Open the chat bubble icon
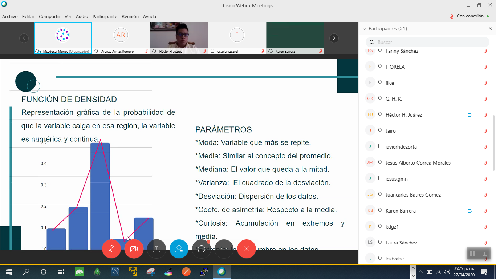This screenshot has width=496, height=279. [202, 249]
